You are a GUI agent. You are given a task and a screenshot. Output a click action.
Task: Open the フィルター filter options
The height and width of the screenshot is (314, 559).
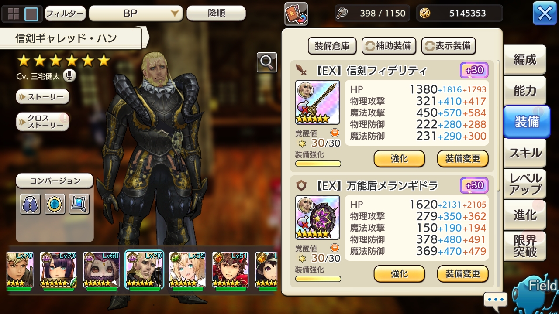point(65,14)
